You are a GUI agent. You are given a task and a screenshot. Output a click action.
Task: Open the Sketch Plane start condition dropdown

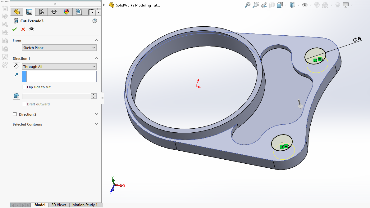pyautogui.click(x=59, y=48)
